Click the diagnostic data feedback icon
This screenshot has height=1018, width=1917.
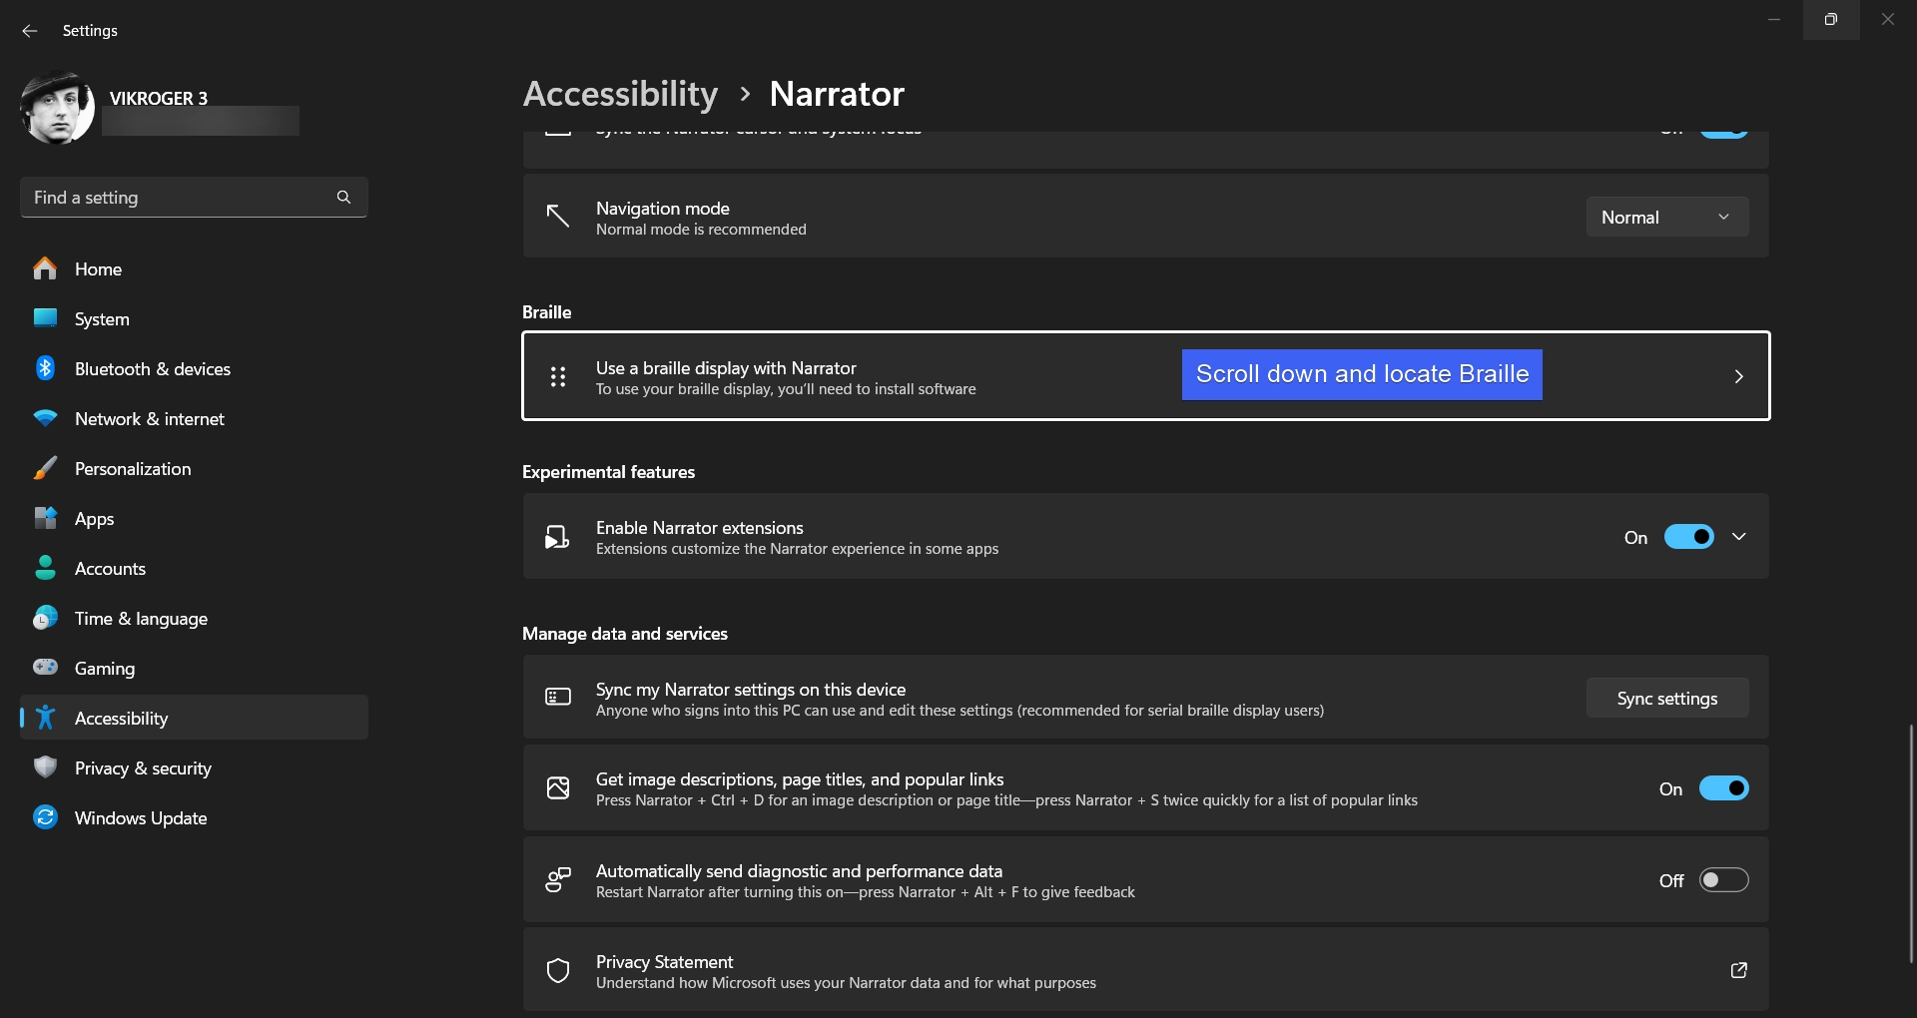click(558, 879)
